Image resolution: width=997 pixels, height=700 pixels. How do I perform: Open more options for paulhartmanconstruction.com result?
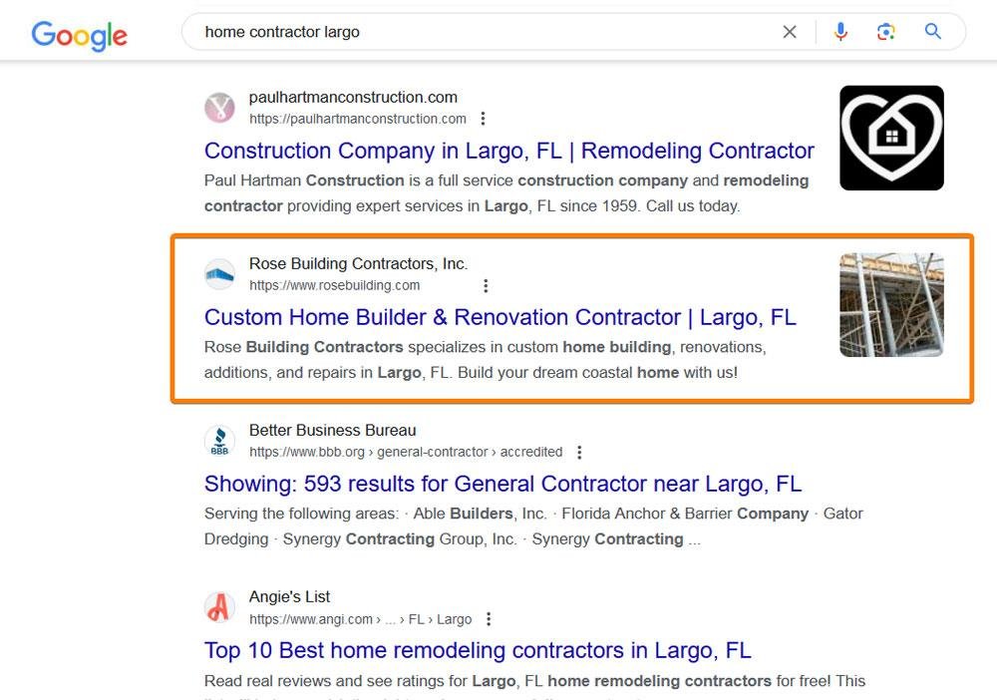pyautogui.click(x=484, y=119)
